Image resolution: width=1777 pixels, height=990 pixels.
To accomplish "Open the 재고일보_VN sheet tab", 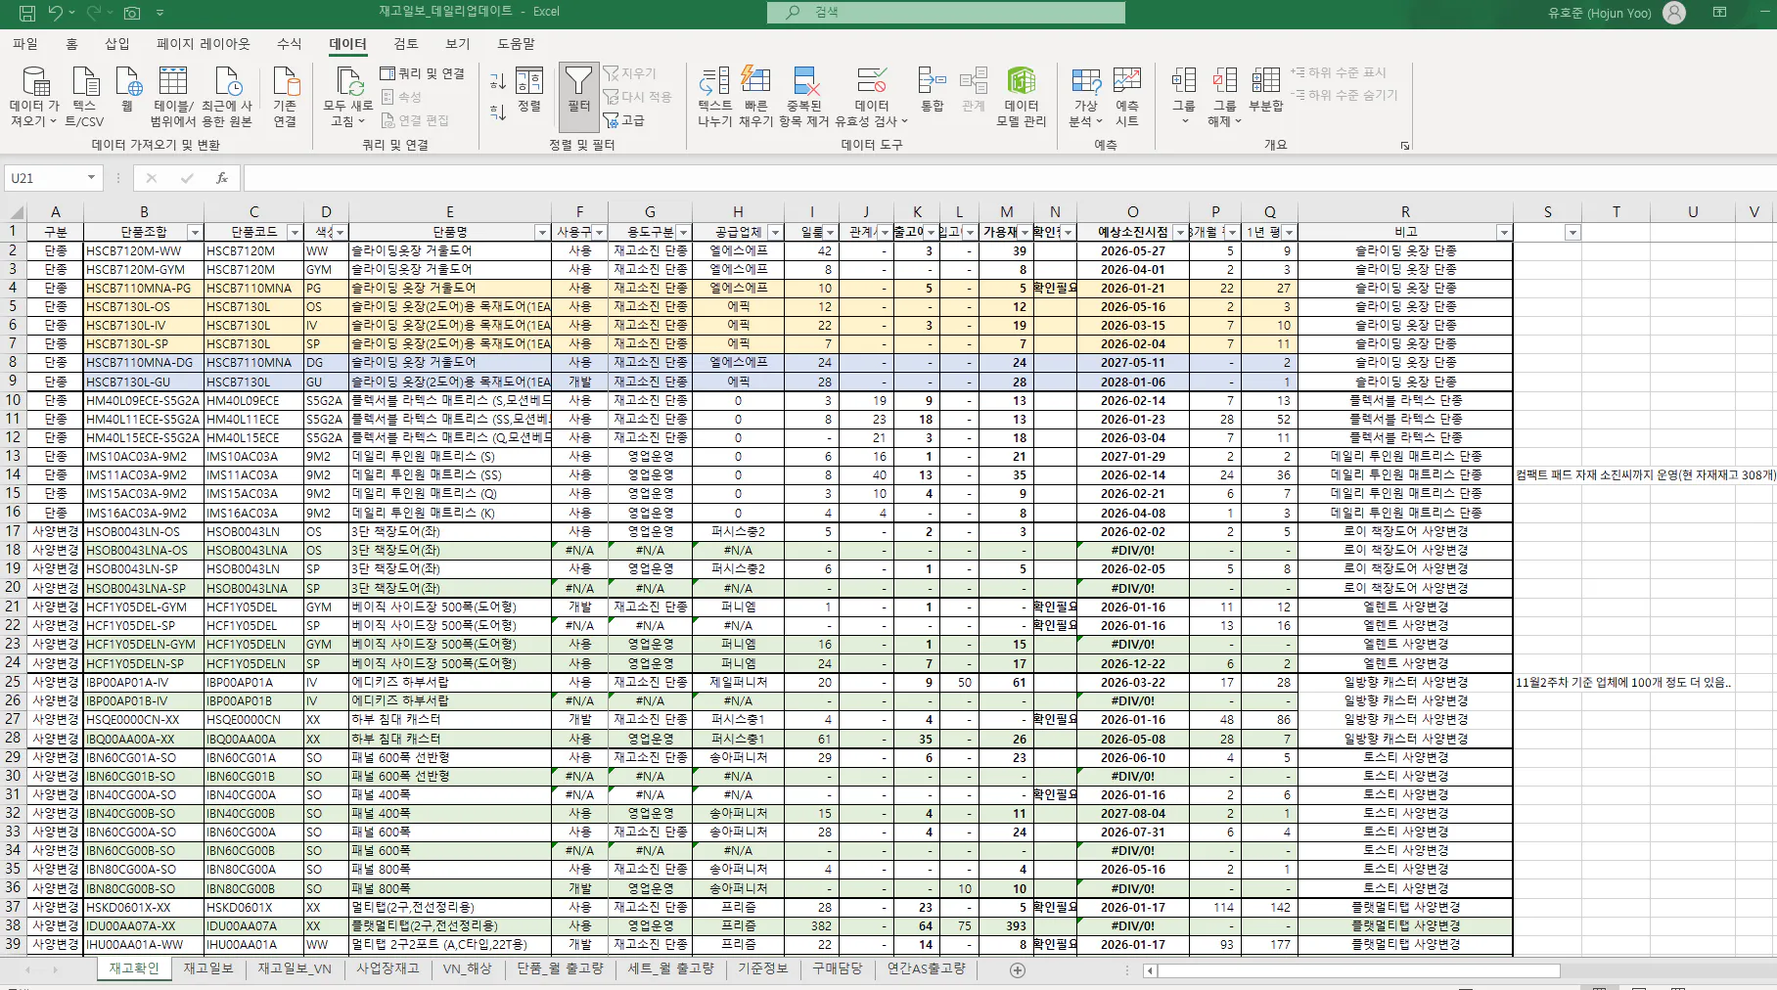I will click(295, 968).
